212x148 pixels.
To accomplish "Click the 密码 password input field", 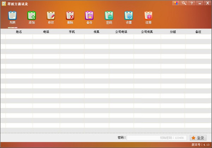I will click(x=157, y=138).
